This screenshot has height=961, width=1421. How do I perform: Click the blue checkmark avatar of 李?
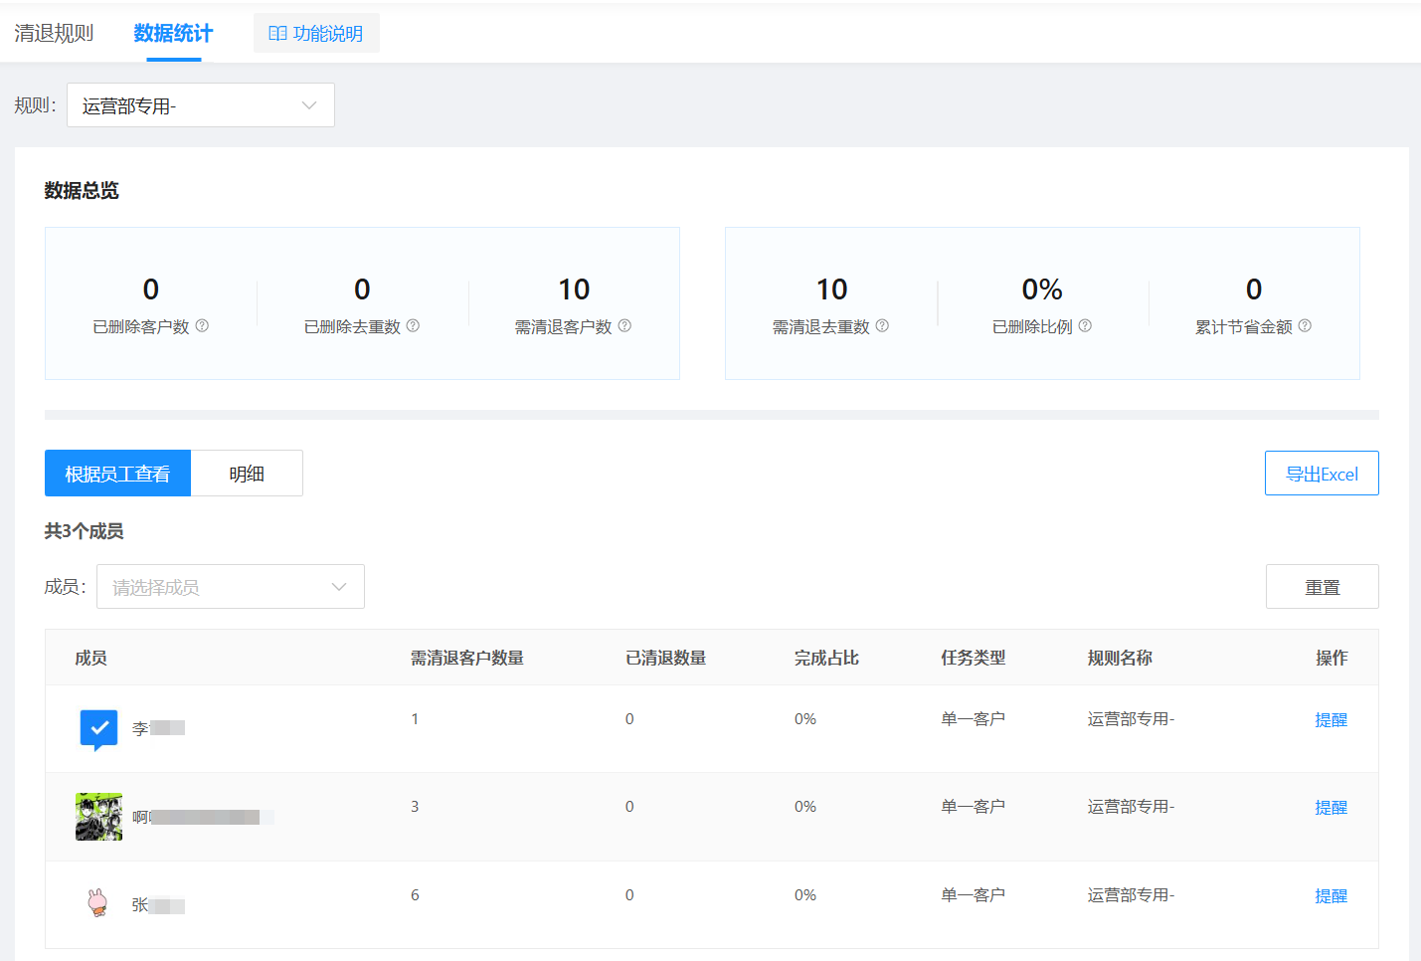point(98,729)
